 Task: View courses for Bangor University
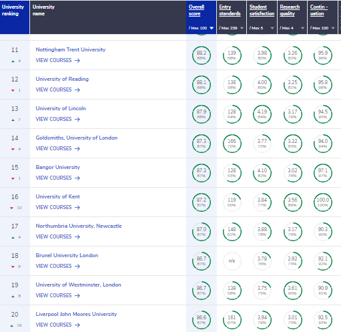[58, 178]
